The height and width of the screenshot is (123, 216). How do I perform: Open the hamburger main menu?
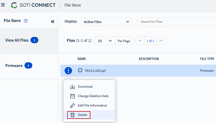click(x=3, y=5)
